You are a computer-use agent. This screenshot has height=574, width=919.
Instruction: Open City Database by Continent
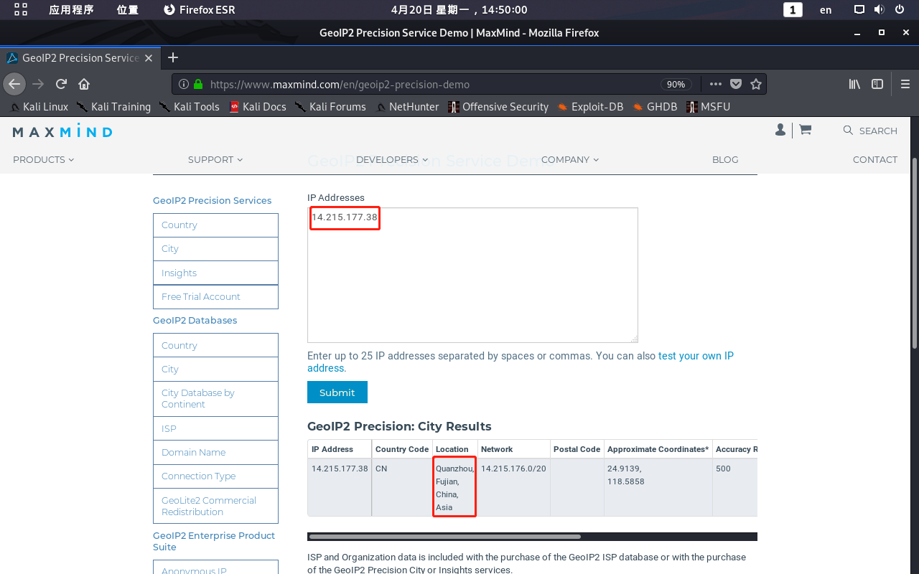215,398
